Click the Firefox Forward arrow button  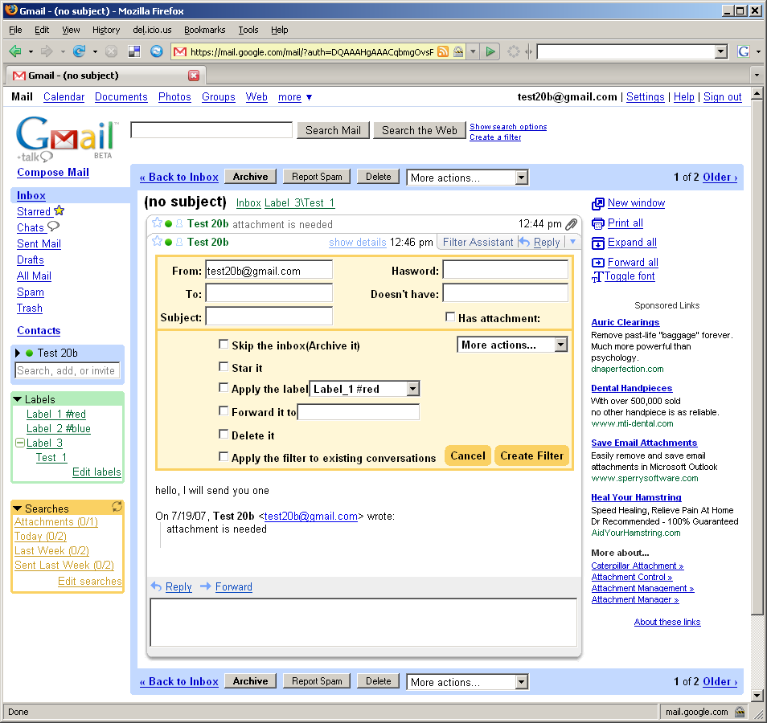(47, 51)
